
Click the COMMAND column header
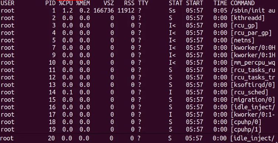click(243, 3)
